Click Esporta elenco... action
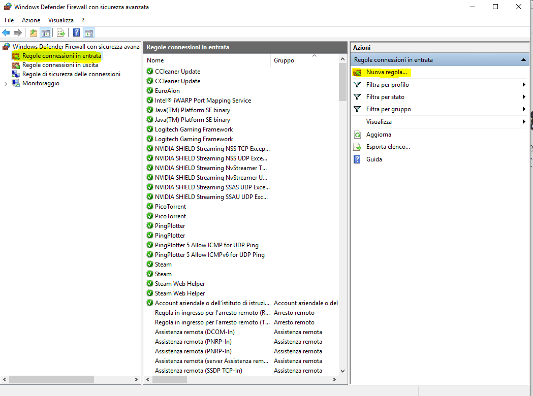 pos(388,147)
